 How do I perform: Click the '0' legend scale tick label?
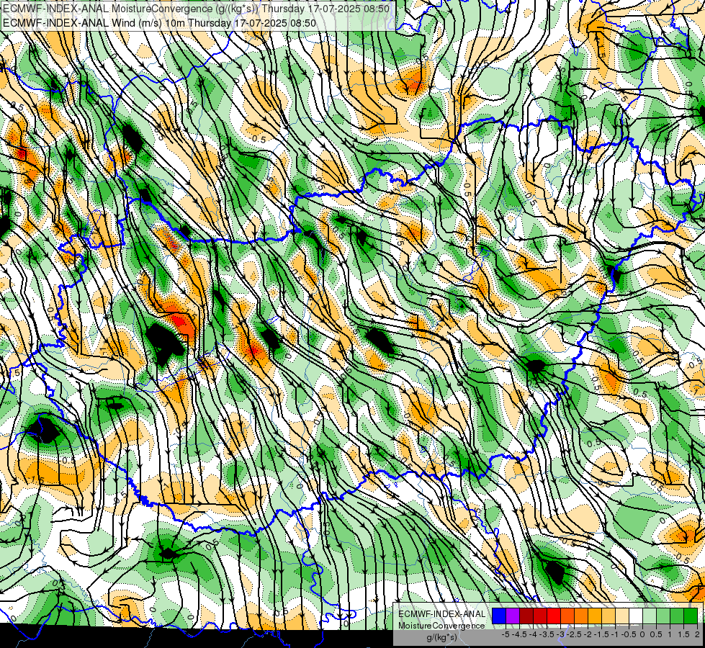click(642, 634)
